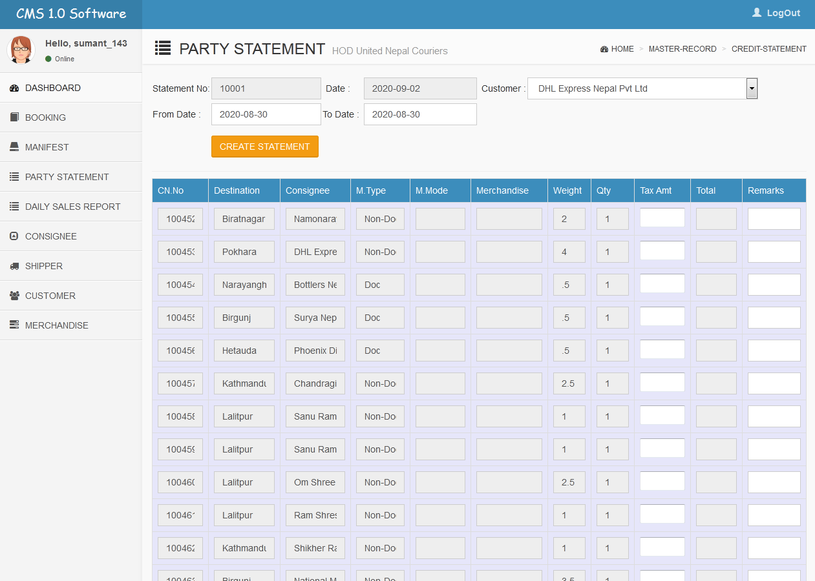
Task: Open the MANIFEST menu item
Action: (x=71, y=147)
